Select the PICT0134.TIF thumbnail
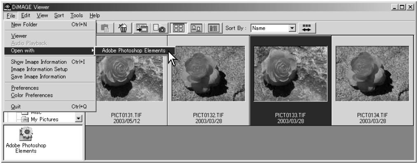The width and height of the screenshot is (418, 164). (x=372, y=74)
